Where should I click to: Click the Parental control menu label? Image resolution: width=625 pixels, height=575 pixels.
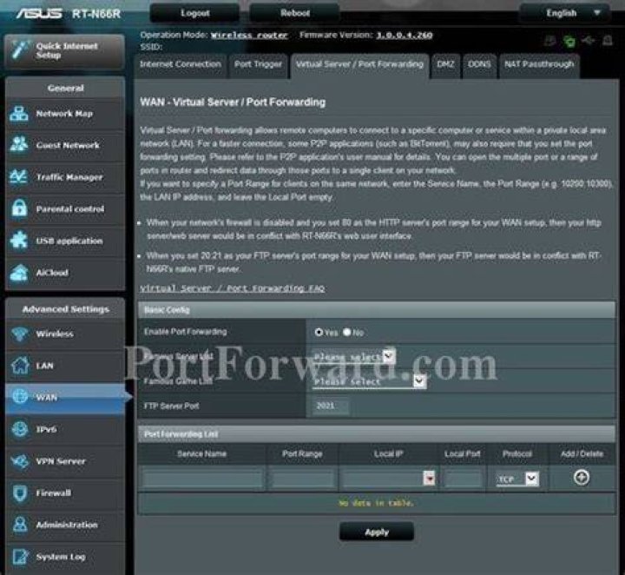(70, 208)
